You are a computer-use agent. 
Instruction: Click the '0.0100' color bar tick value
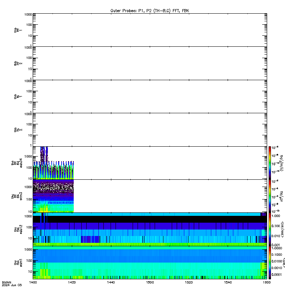coord(277,261)
